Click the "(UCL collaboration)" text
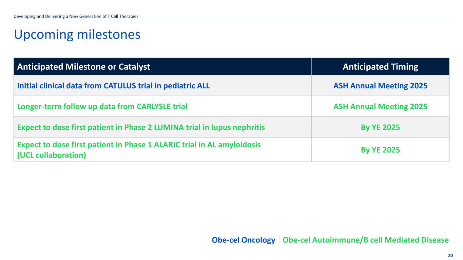The height and width of the screenshot is (260, 463). pyautogui.click(x=51, y=155)
